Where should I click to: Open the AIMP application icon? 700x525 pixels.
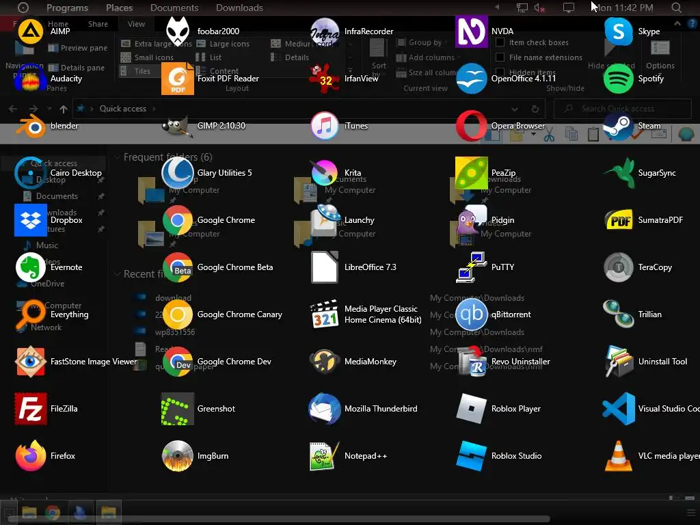pyautogui.click(x=30, y=31)
